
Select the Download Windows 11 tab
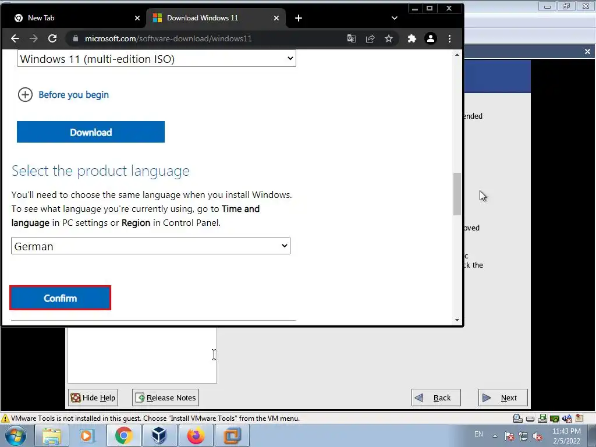click(215, 18)
